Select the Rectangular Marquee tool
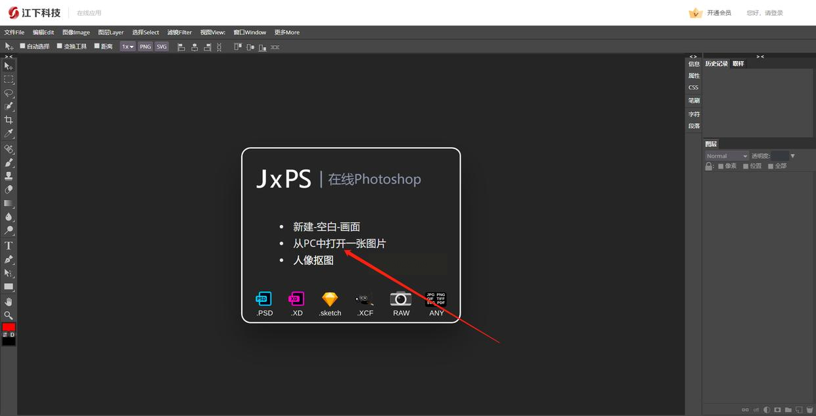 click(x=9, y=79)
